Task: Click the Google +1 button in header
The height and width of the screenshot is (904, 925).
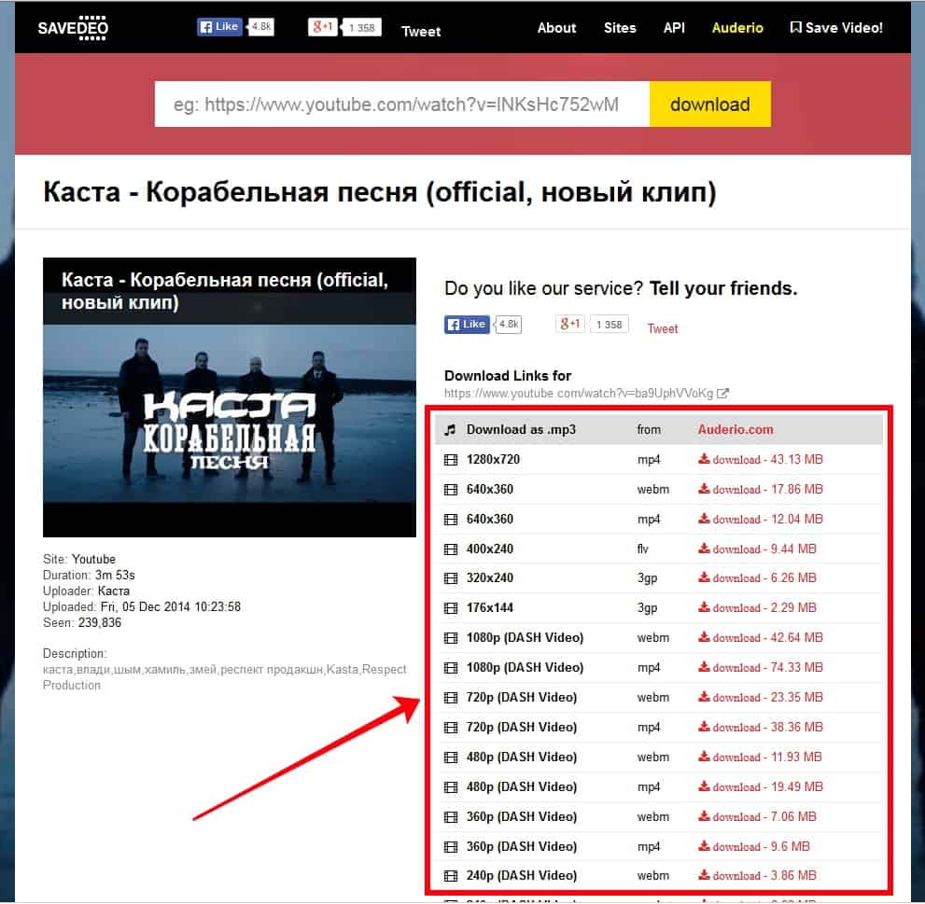Action: click(323, 26)
